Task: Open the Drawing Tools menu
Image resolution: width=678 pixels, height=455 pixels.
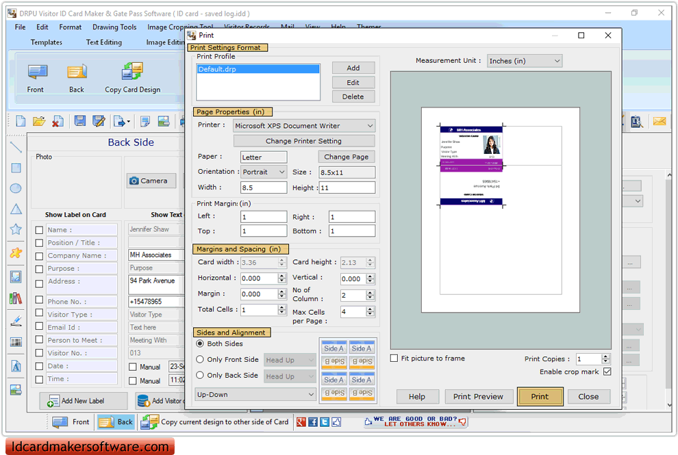Action: point(114,27)
